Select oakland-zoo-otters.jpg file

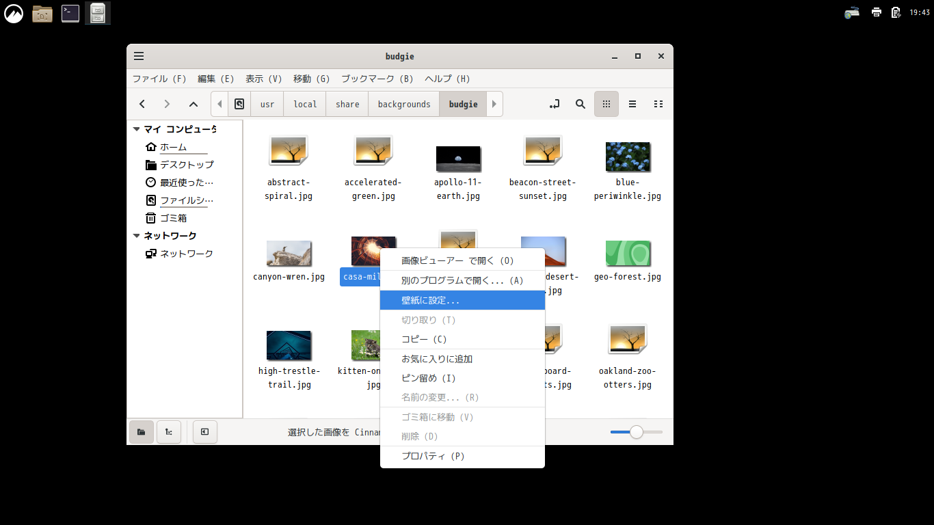point(628,357)
